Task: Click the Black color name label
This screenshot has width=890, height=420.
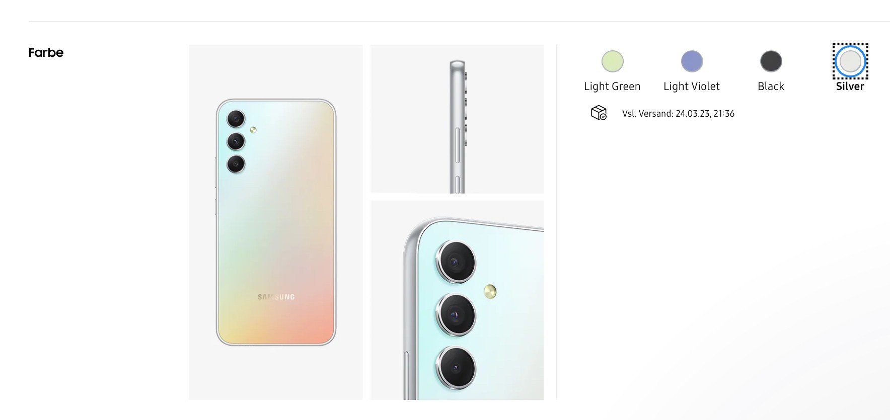Action: pyautogui.click(x=771, y=87)
